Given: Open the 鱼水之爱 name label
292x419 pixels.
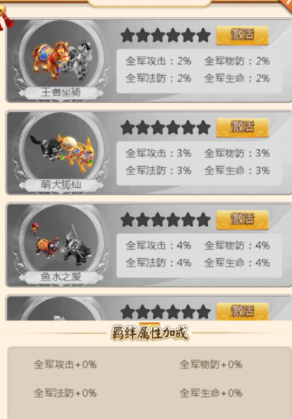Looking at the screenshot, I should click(61, 277).
